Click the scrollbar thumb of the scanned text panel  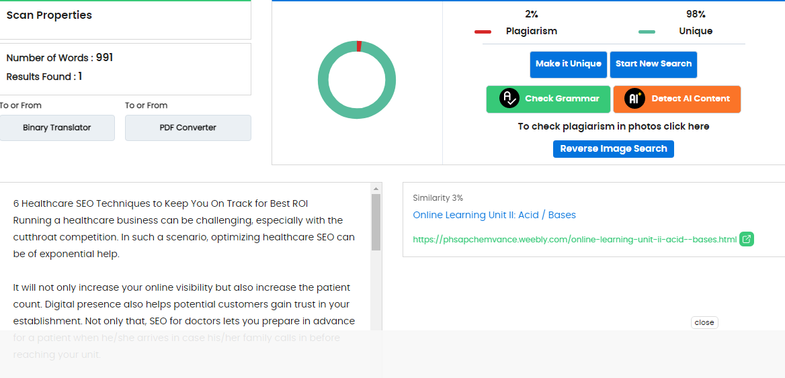click(x=376, y=222)
